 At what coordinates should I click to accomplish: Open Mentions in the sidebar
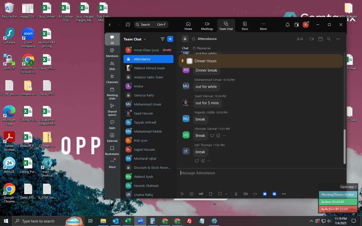112,52
